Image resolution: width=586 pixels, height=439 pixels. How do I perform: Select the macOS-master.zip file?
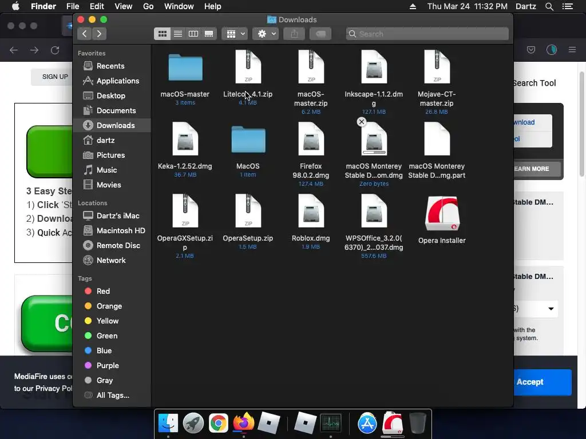[x=311, y=67]
